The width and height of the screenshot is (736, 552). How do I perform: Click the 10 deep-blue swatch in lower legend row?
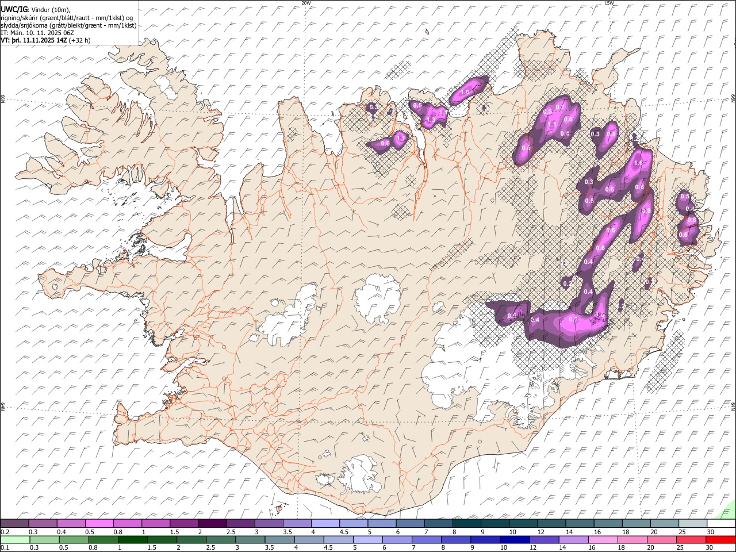click(x=514, y=539)
